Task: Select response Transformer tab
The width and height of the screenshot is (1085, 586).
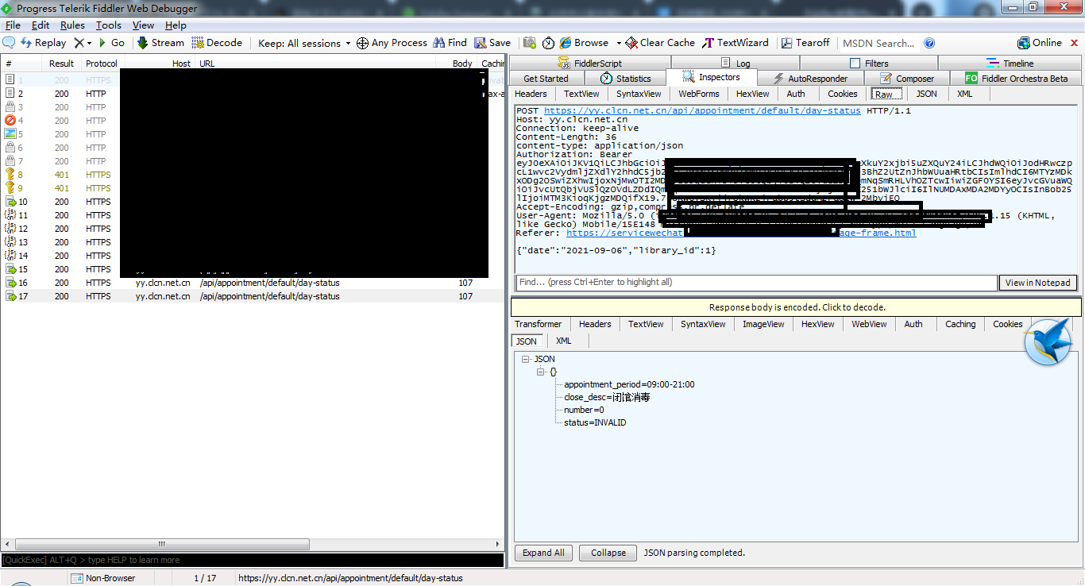Action: click(538, 324)
